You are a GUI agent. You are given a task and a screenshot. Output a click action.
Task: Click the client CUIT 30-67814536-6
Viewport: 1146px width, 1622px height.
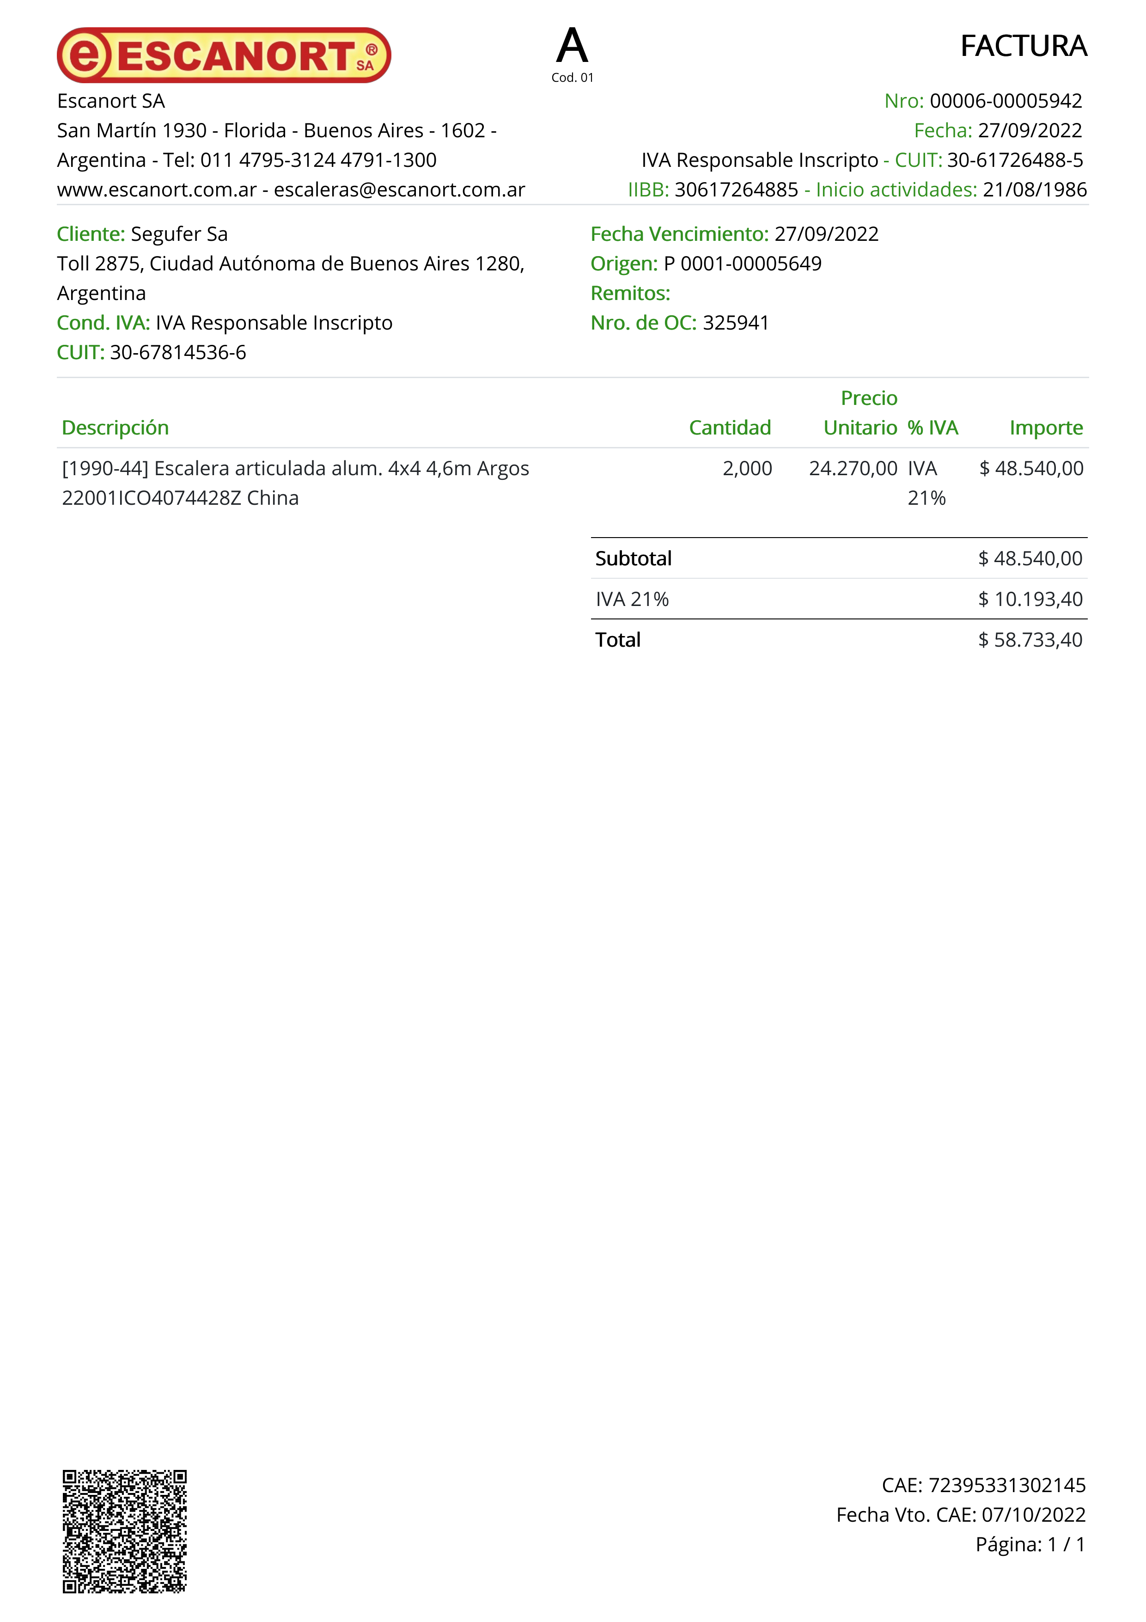point(178,353)
